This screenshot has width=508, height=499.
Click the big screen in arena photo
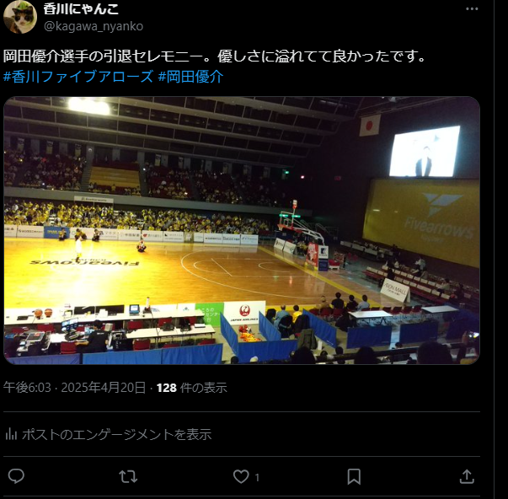425,152
